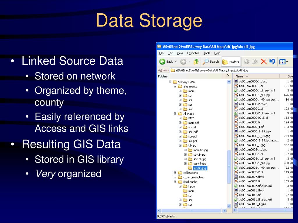
Task: Click the red Delete X icon
Action: (x=264, y=62)
